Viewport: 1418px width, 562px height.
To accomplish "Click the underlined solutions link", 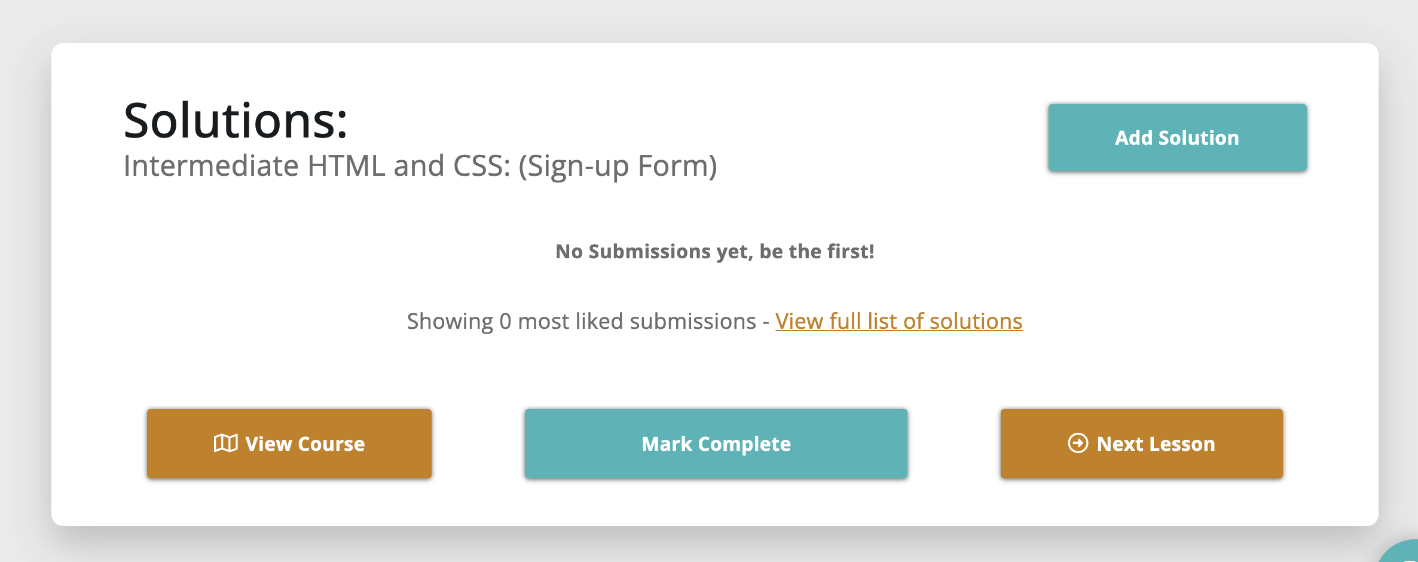I will pyautogui.click(x=899, y=321).
